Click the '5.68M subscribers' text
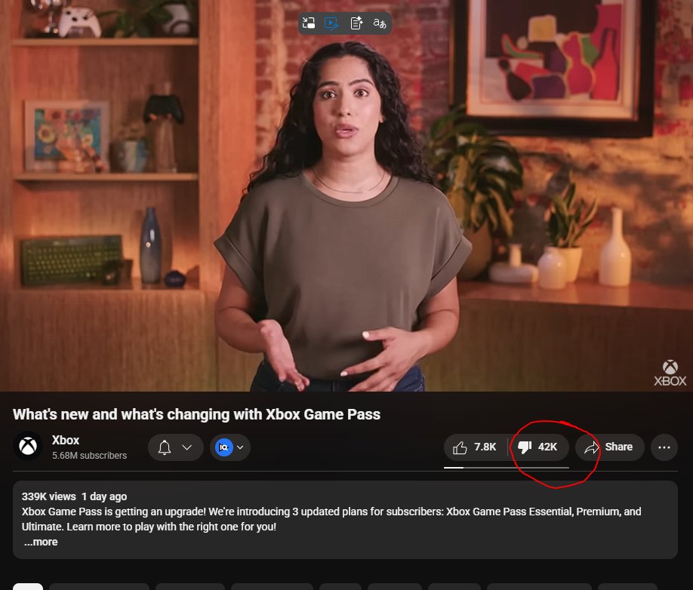The width and height of the screenshot is (693, 590). pyautogui.click(x=89, y=455)
